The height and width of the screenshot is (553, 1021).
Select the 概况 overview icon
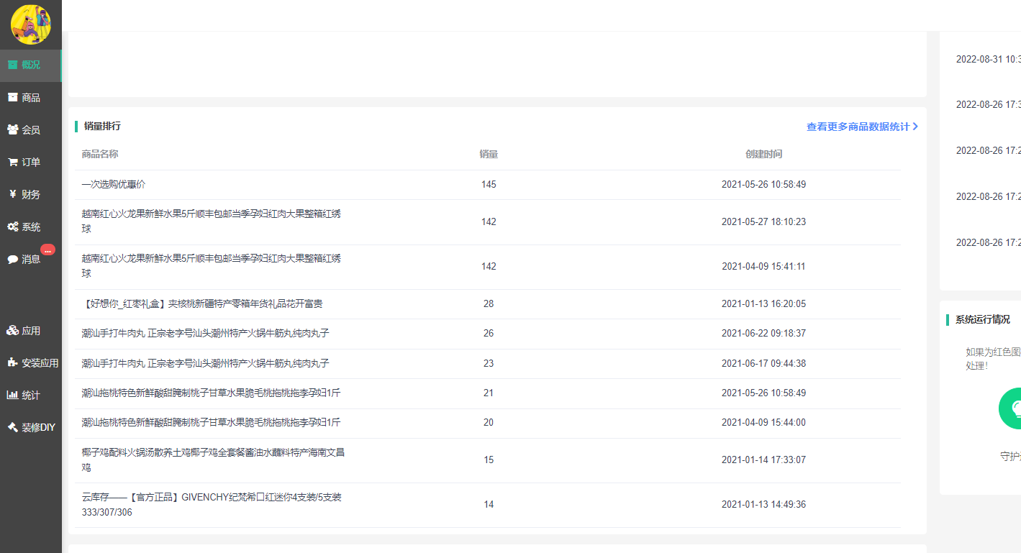pos(12,65)
